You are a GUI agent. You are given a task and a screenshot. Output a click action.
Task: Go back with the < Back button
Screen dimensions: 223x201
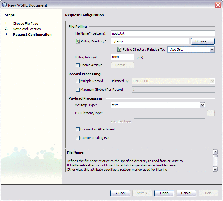[x=120, y=193]
